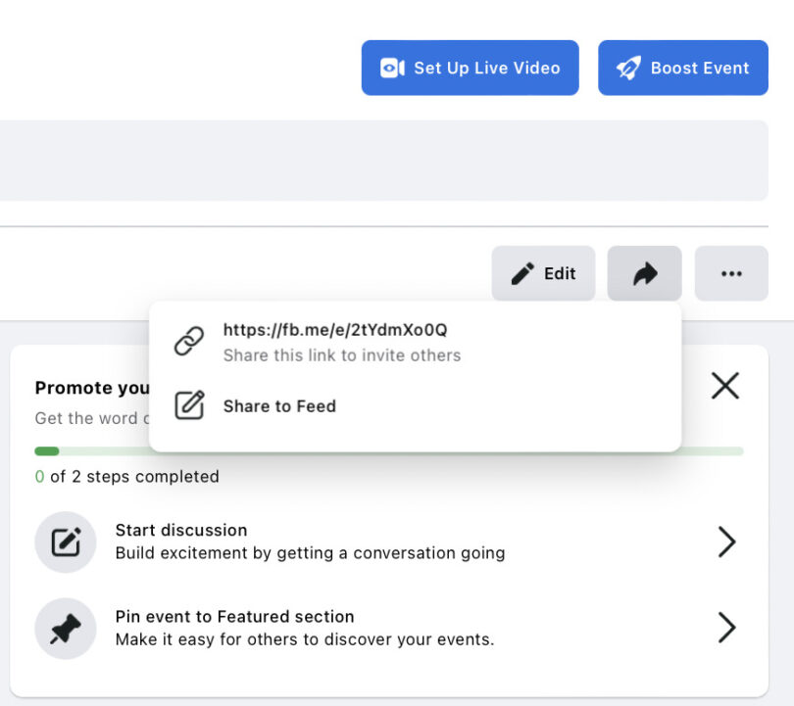
Task: Expand the Pin event row chevron
Action: click(x=726, y=628)
